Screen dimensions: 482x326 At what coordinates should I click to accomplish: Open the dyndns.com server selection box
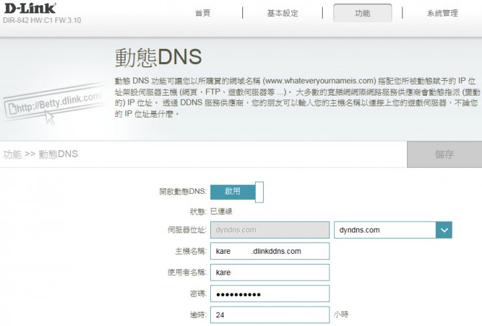pyautogui.click(x=393, y=230)
